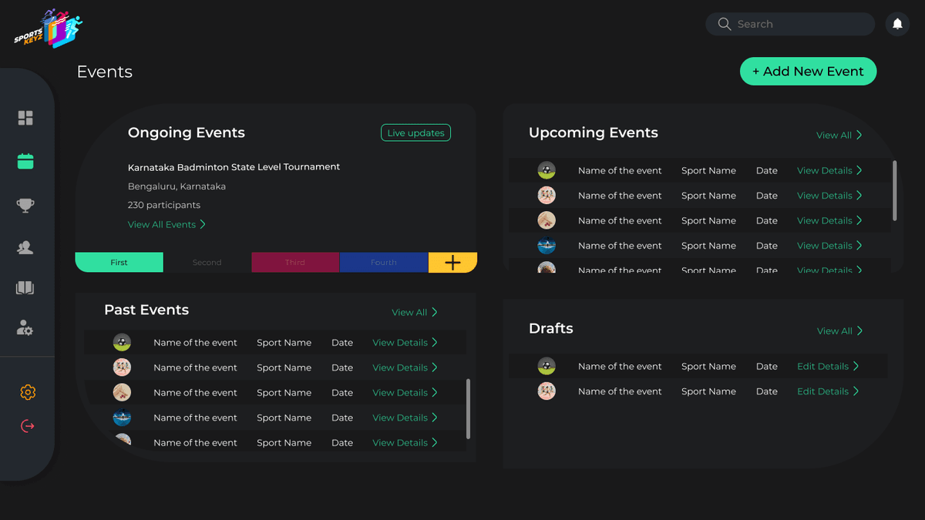Click the players silhouette icon in sidebar

[25, 247]
